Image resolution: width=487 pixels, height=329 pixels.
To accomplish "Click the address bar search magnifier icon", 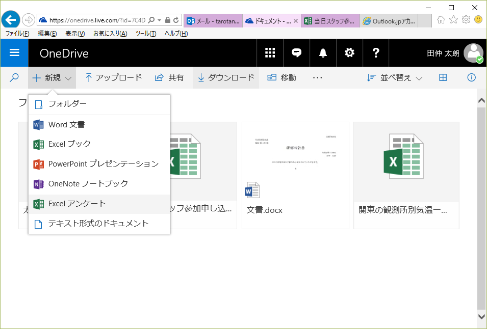I will coord(151,20).
